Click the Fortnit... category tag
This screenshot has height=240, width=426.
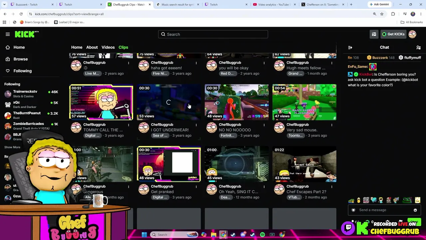pyautogui.click(x=227, y=136)
